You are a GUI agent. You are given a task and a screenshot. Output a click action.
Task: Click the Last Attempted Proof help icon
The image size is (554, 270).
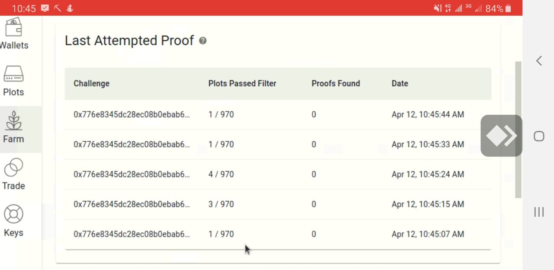point(203,41)
